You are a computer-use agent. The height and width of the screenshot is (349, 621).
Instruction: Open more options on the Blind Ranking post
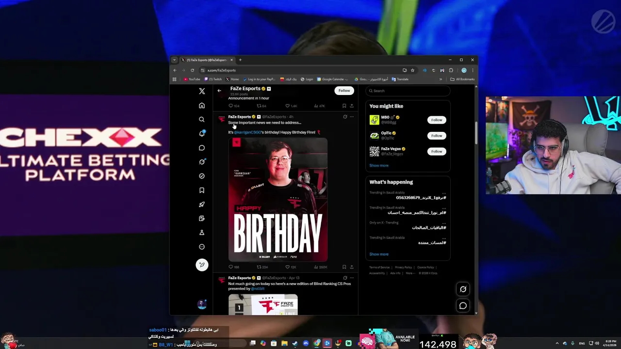click(352, 278)
